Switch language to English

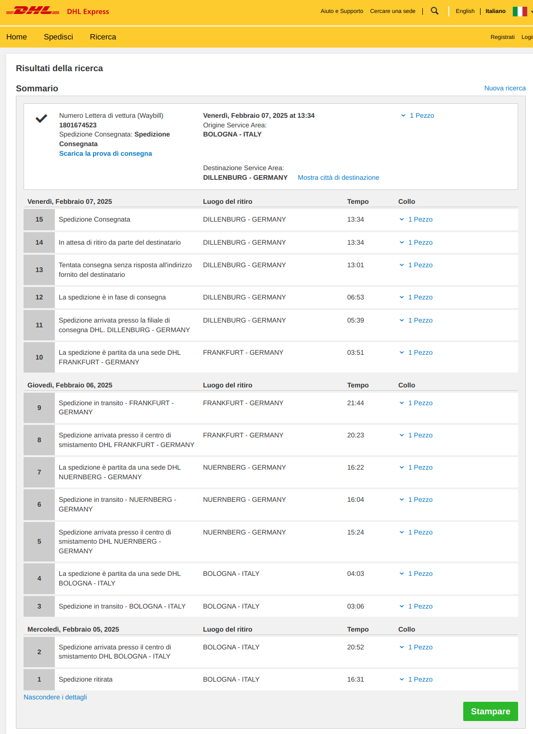[x=465, y=11]
